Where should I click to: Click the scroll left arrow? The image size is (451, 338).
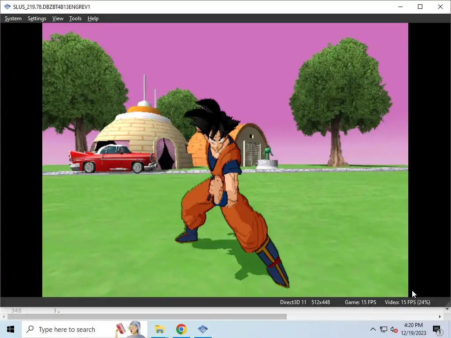pyautogui.click(x=4, y=316)
